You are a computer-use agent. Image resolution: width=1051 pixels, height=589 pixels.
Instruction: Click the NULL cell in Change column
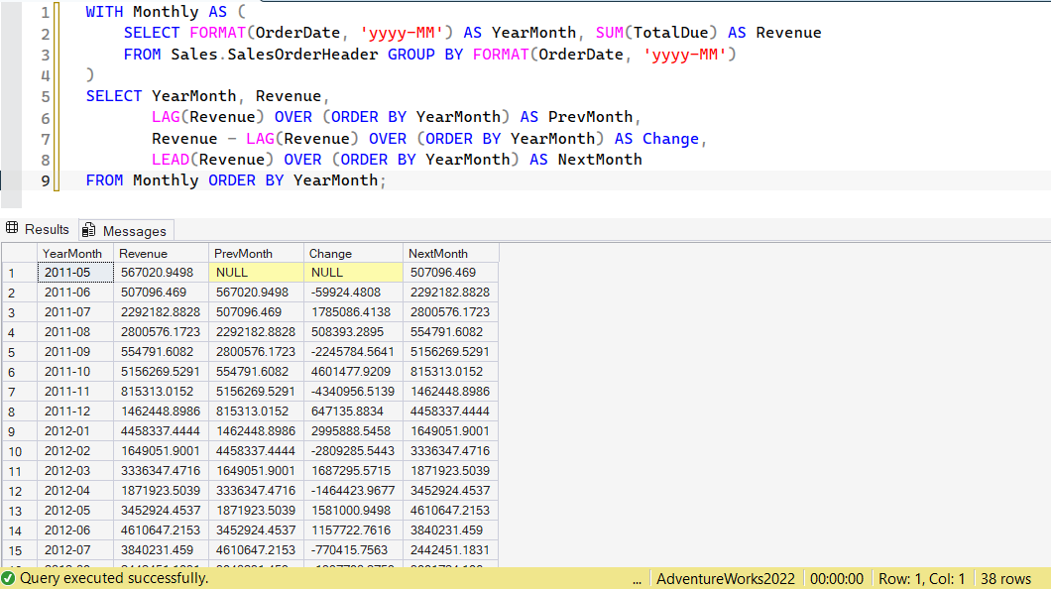pos(354,272)
